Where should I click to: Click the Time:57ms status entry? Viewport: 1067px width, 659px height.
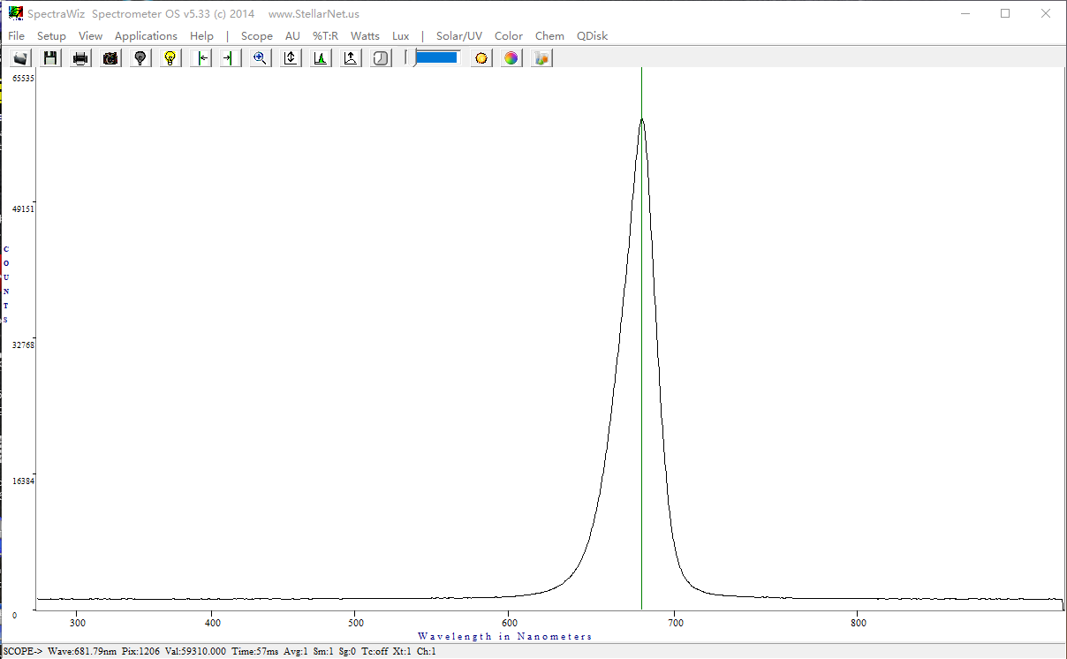(x=254, y=652)
